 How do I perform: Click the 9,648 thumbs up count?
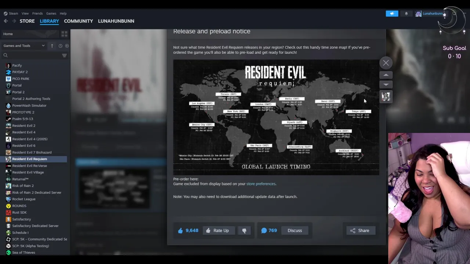pyautogui.click(x=188, y=230)
